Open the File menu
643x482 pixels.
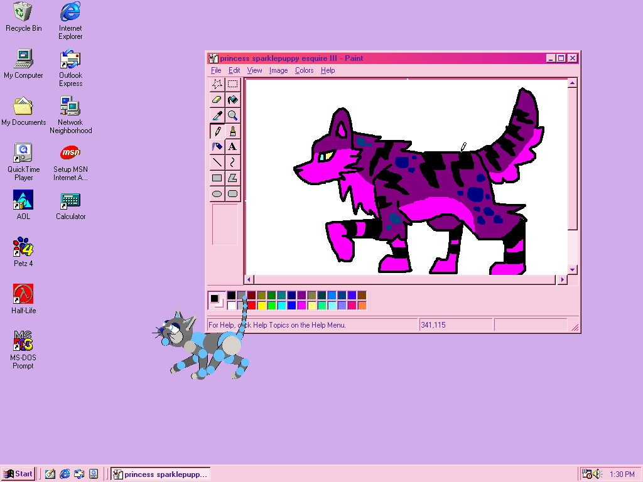click(x=216, y=70)
